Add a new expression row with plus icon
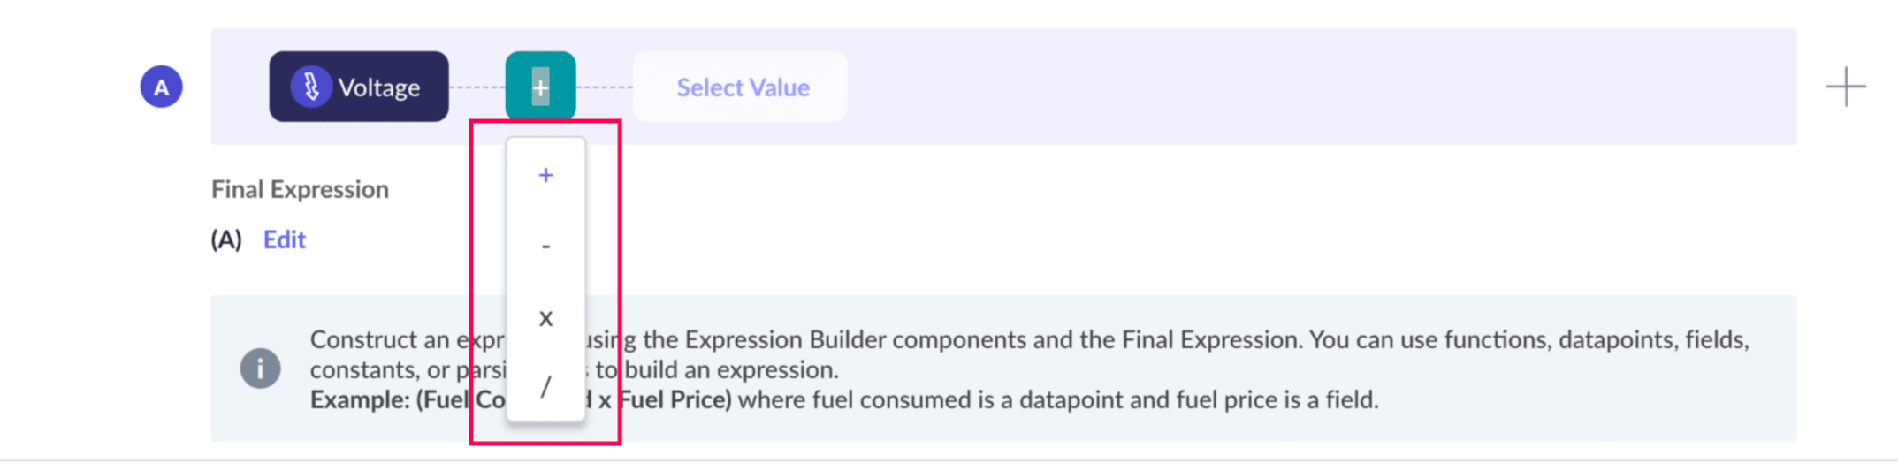1898x471 pixels. click(1845, 87)
